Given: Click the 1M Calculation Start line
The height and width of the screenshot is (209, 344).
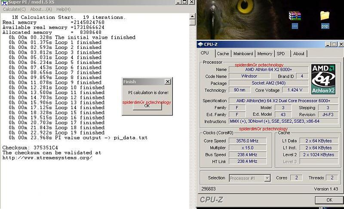Looking at the screenshot, I should point(69,17).
